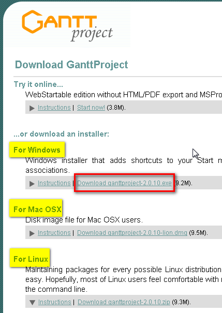The width and height of the screenshot is (222, 313).
Task: Select the ...or download an installer: heading
Action: click(62, 134)
